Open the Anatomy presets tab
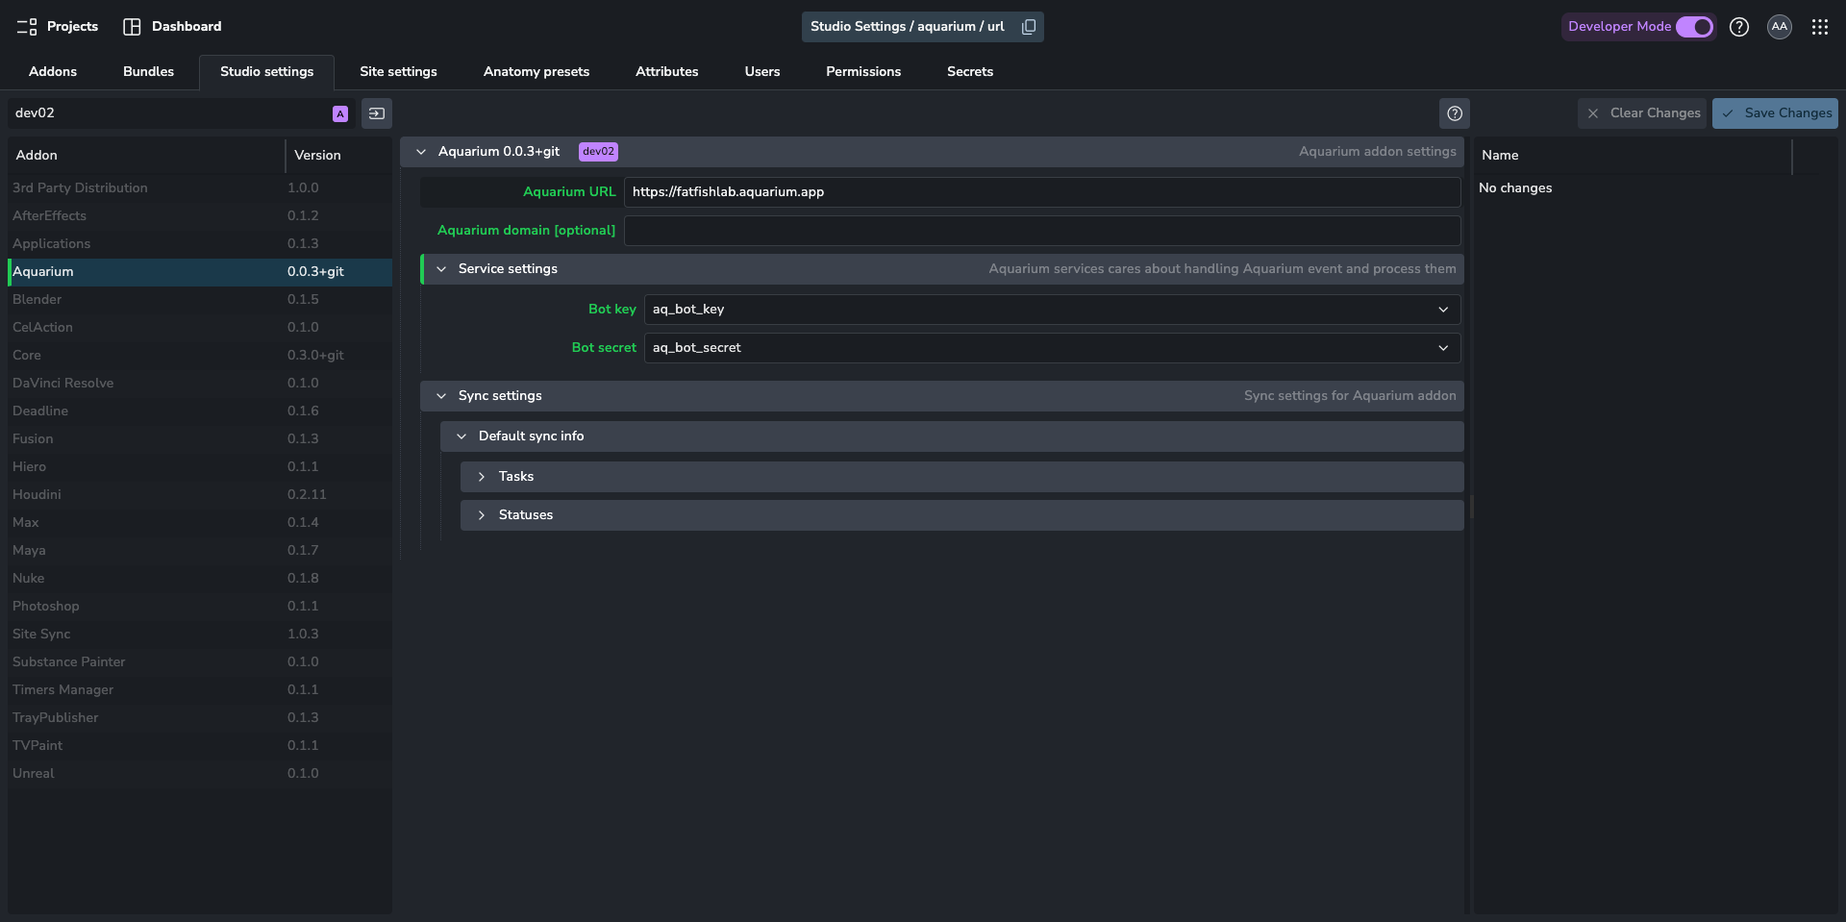The image size is (1846, 922). pos(536,72)
